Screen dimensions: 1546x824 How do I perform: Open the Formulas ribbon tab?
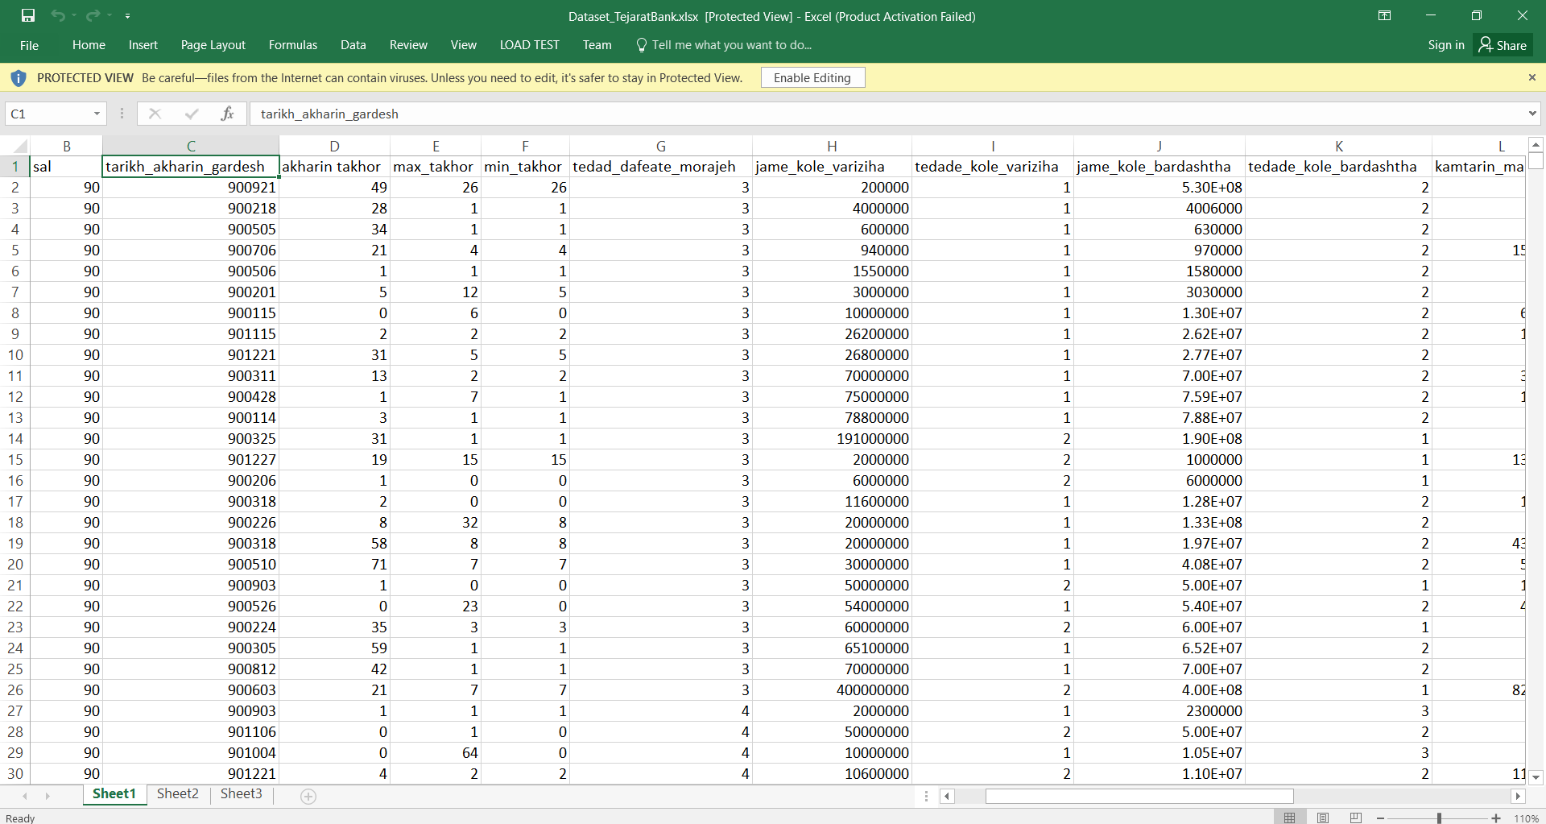tap(292, 45)
